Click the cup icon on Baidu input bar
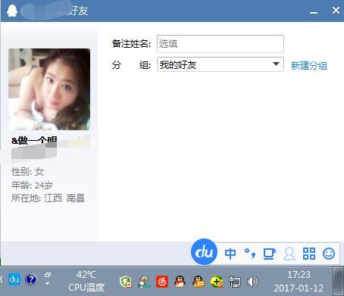Screen dimensions: 344x296 pyautogui.click(x=269, y=254)
